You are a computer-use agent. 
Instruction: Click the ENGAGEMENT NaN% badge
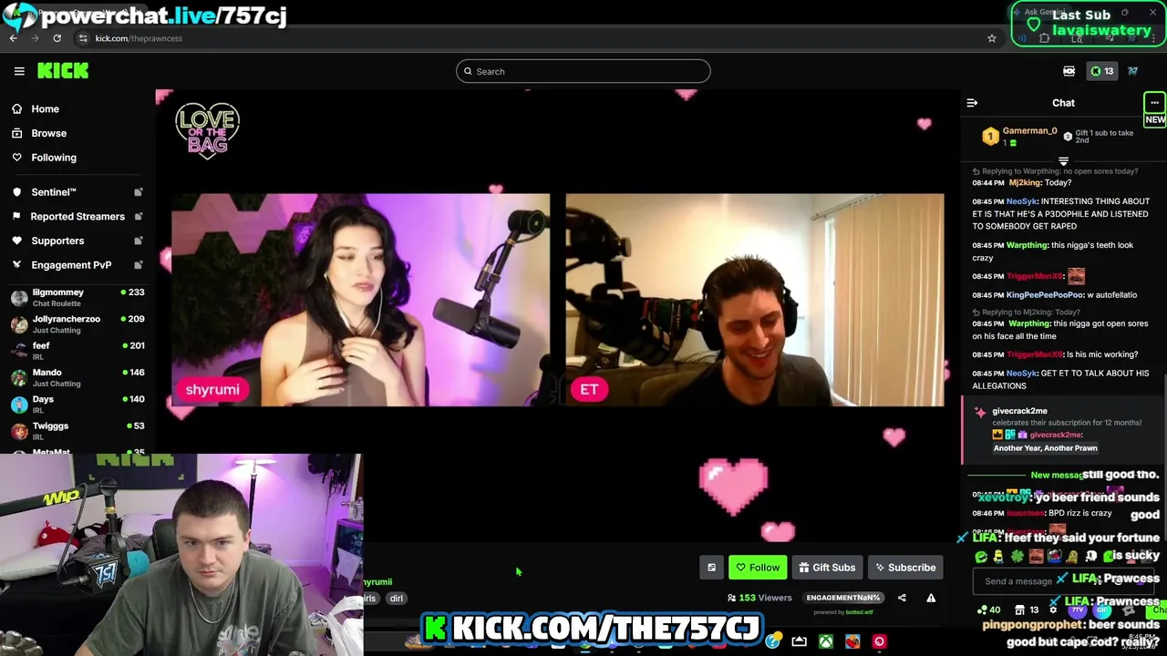pyautogui.click(x=843, y=598)
